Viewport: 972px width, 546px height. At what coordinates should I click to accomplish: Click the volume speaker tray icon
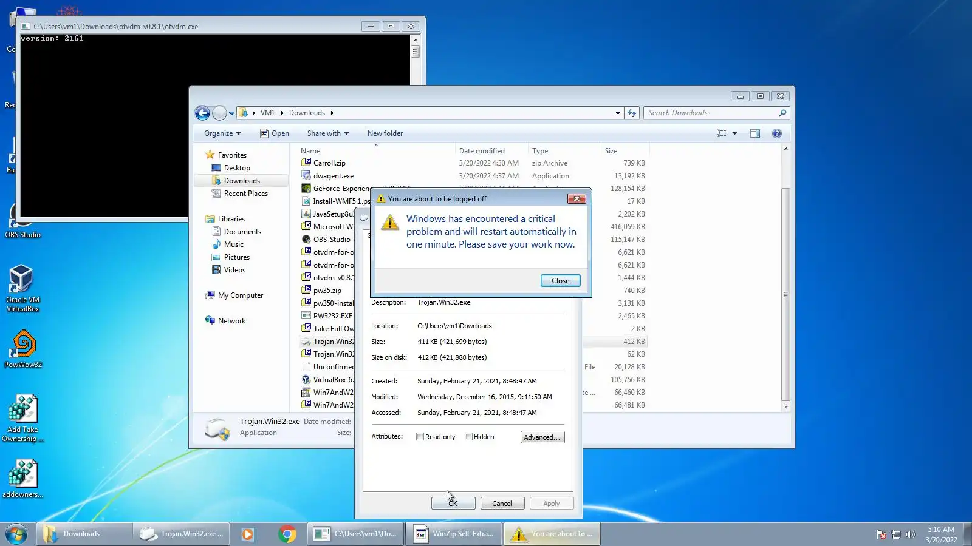point(910,534)
